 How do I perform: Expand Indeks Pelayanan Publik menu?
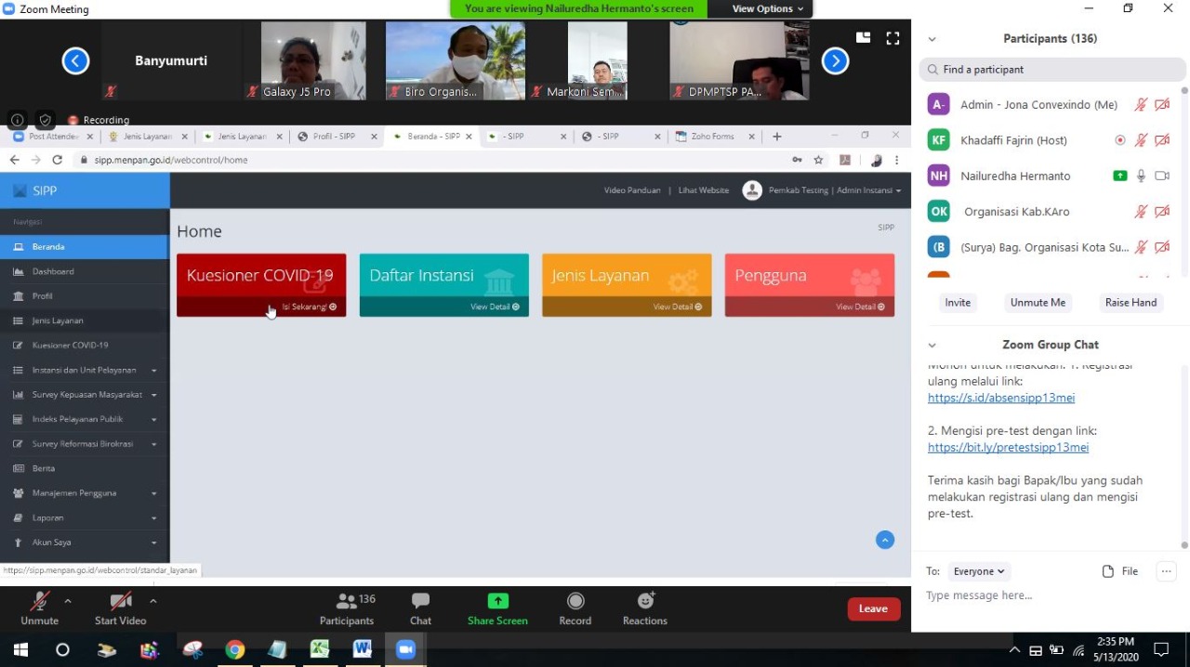pos(85,419)
